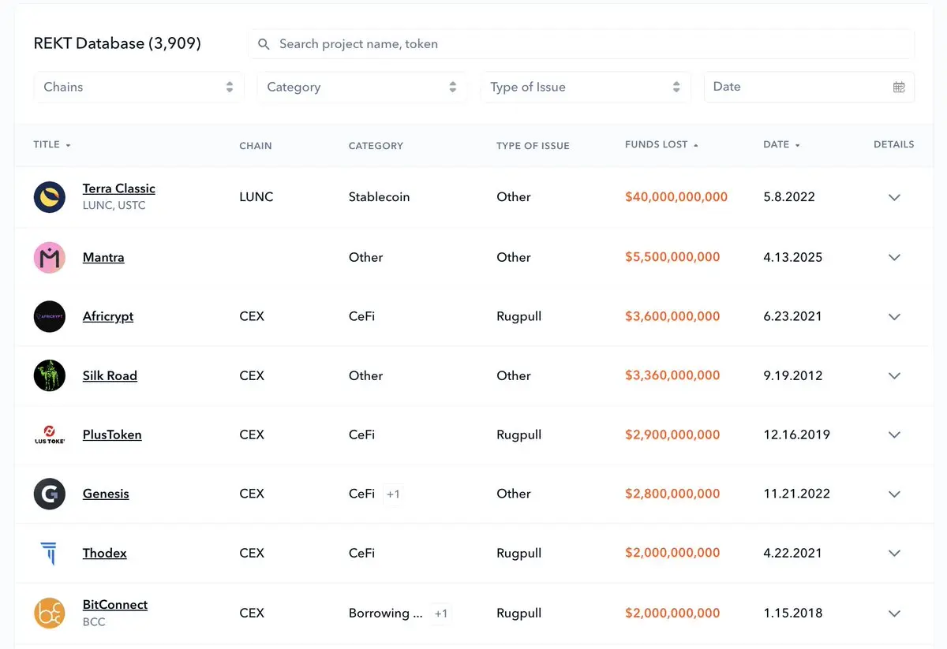This screenshot has height=649, width=947.
Task: Click the date 11.21.2022 cell
Action: pos(796,494)
